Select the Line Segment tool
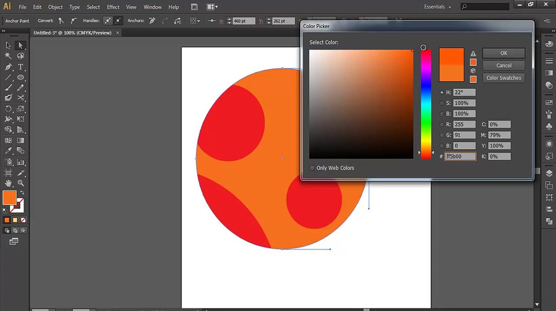This screenshot has width=556, height=311. pyautogui.click(x=8, y=77)
